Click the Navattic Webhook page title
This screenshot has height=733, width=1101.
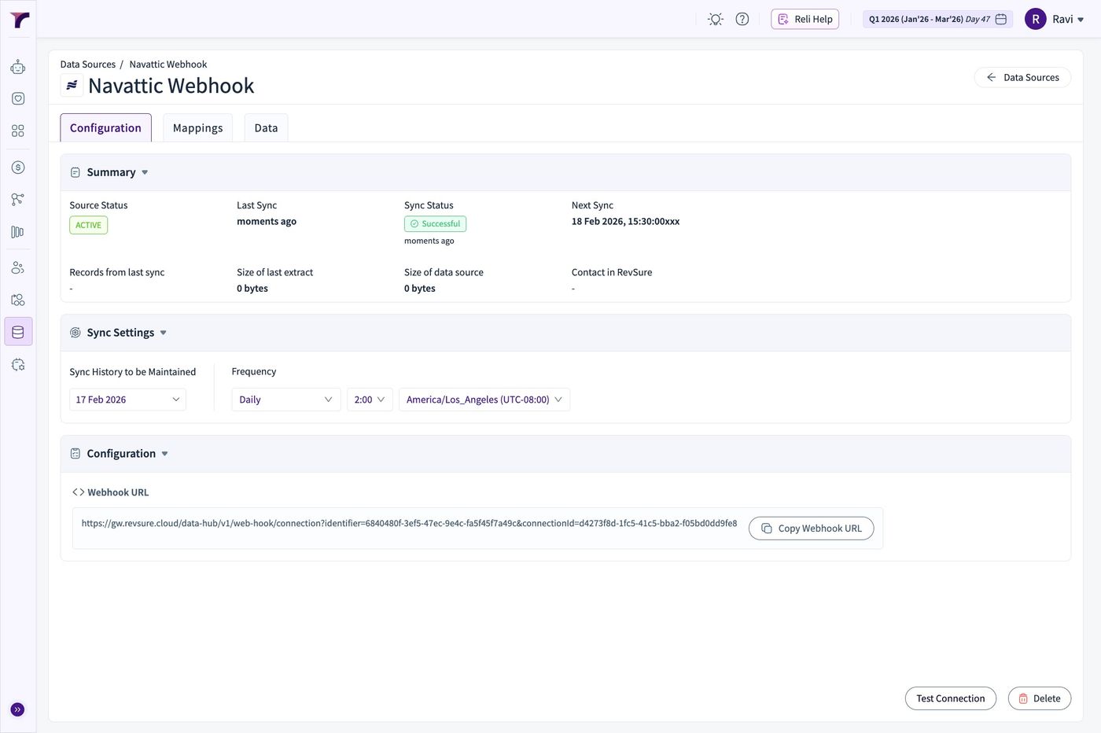(x=171, y=86)
